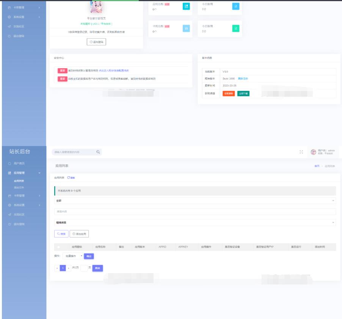This screenshot has width=342, height=319.
Task: Click the light blue icon on the 卡密总数 card
Action: point(186,28)
